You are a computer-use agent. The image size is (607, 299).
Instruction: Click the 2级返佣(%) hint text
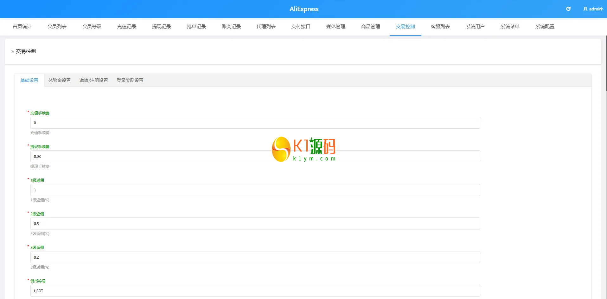40,234
